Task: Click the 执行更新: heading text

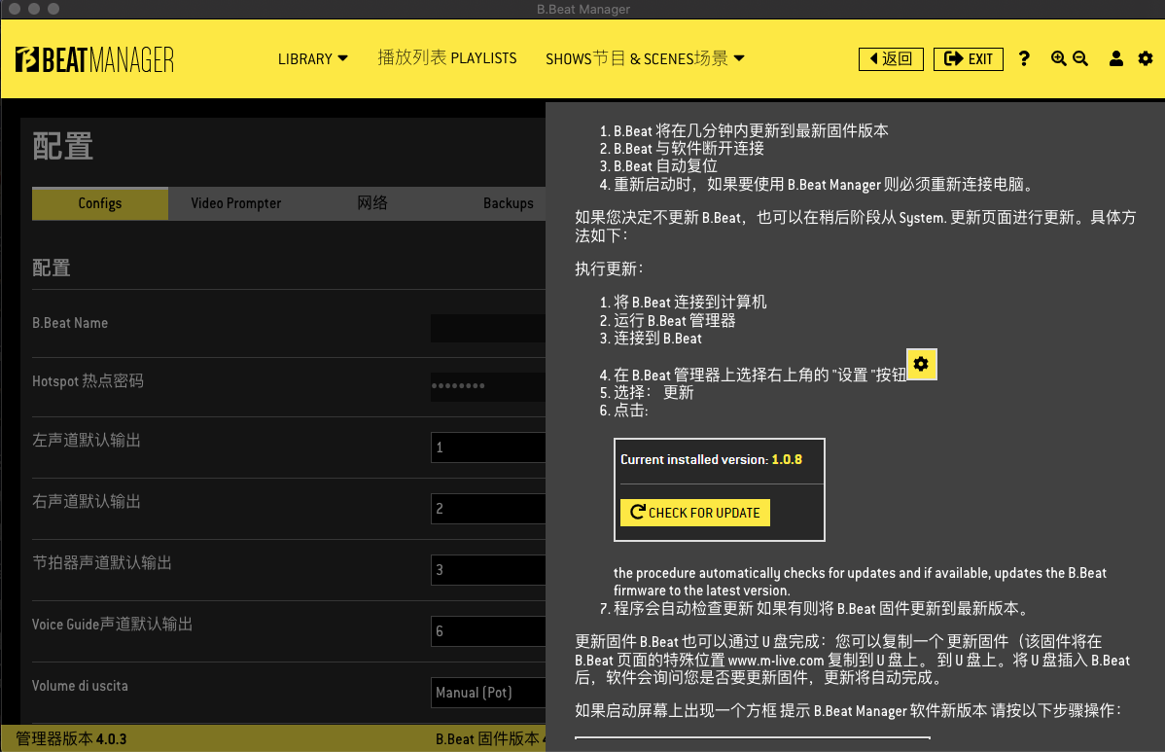Action: coord(610,269)
